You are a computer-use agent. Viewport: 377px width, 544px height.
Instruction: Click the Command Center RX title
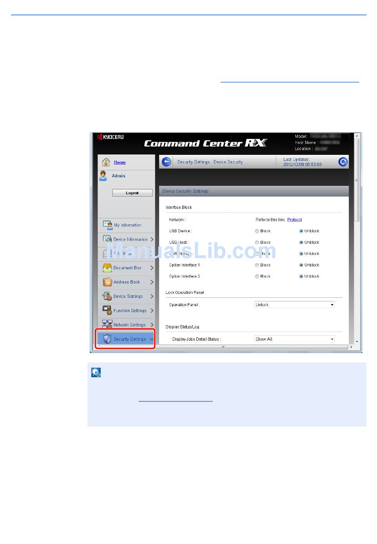click(206, 143)
